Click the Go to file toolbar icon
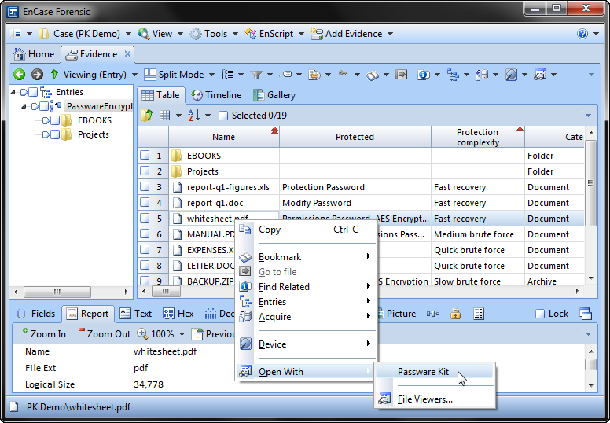Image resolution: width=610 pixels, height=423 pixels. 402,74
